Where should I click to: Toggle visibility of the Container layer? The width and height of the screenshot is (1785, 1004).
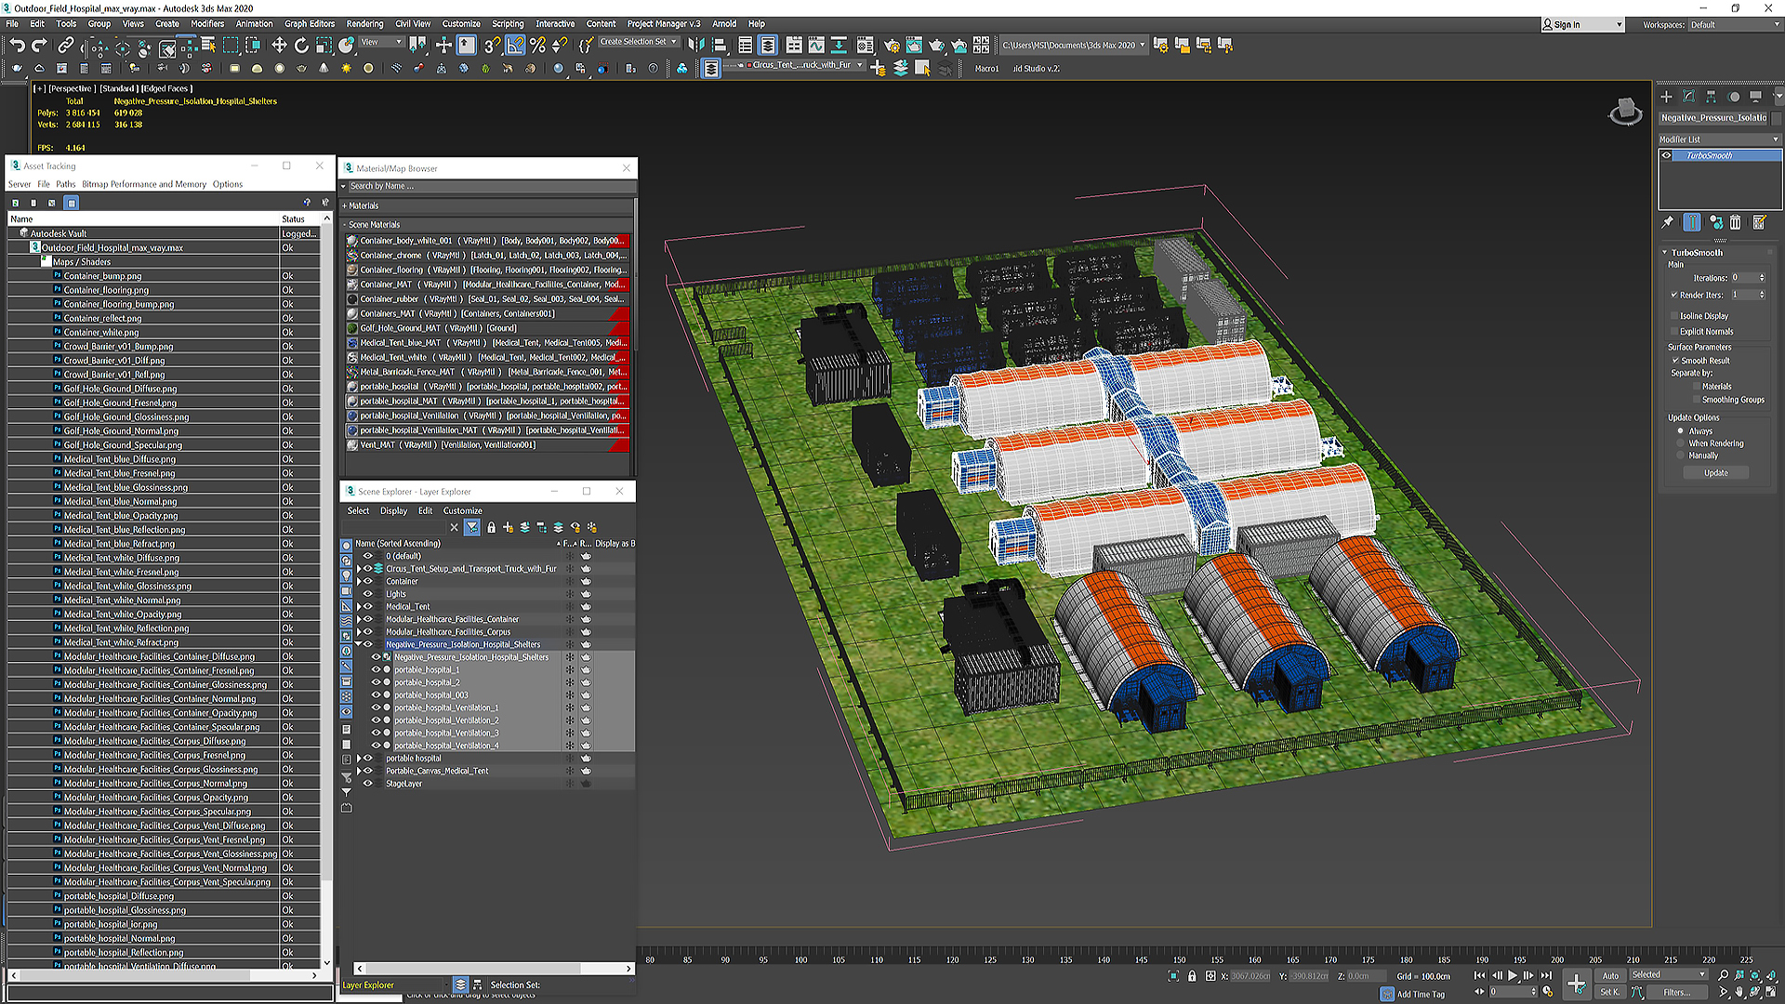(367, 581)
